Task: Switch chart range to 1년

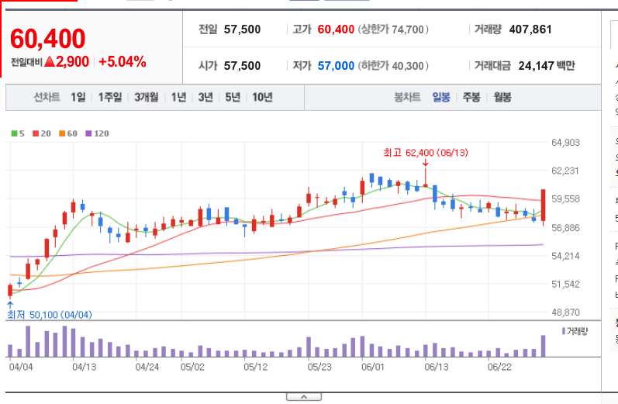Action: coord(178,97)
